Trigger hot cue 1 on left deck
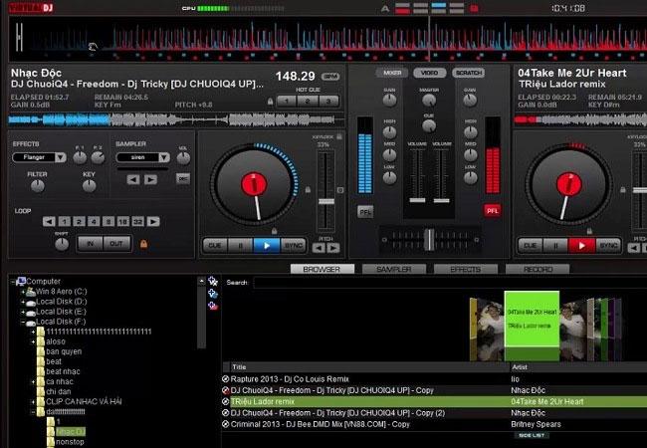Image resolution: width=647 pixels, height=448 pixels. (288, 101)
